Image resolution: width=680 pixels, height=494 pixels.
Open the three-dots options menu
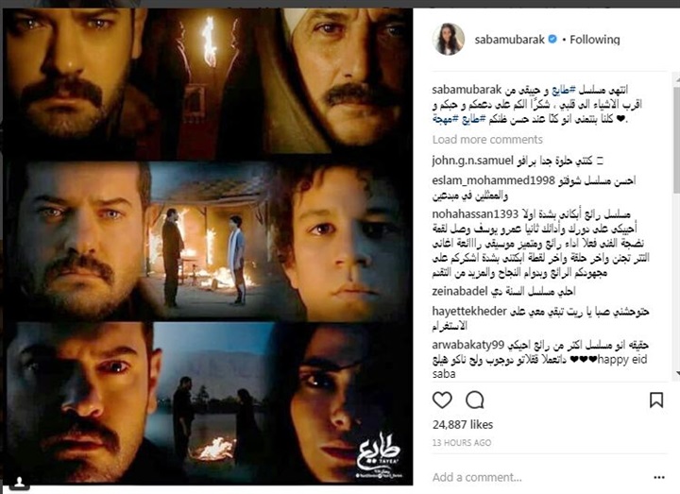[659, 478]
